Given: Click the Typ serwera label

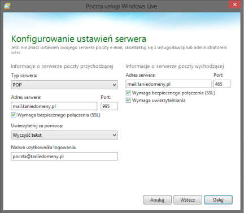Looking at the screenshot, I should [24, 76].
